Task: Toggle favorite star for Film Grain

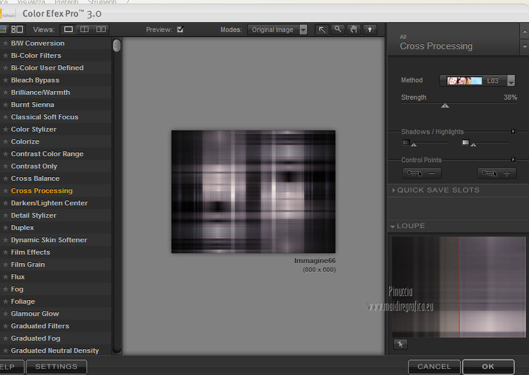Action: [5, 264]
